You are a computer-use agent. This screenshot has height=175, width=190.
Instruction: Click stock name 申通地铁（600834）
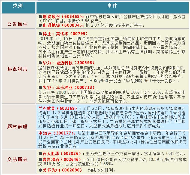(63, 25)
